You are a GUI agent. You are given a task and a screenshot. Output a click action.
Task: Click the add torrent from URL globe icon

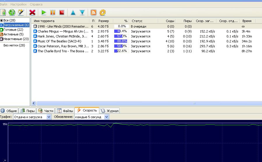pyautogui.click(x=12, y=12)
